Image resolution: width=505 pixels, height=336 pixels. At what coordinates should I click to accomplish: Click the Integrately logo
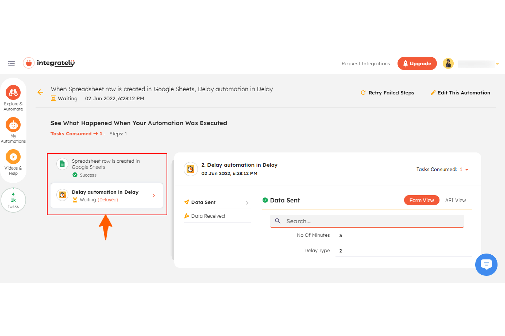coord(48,63)
